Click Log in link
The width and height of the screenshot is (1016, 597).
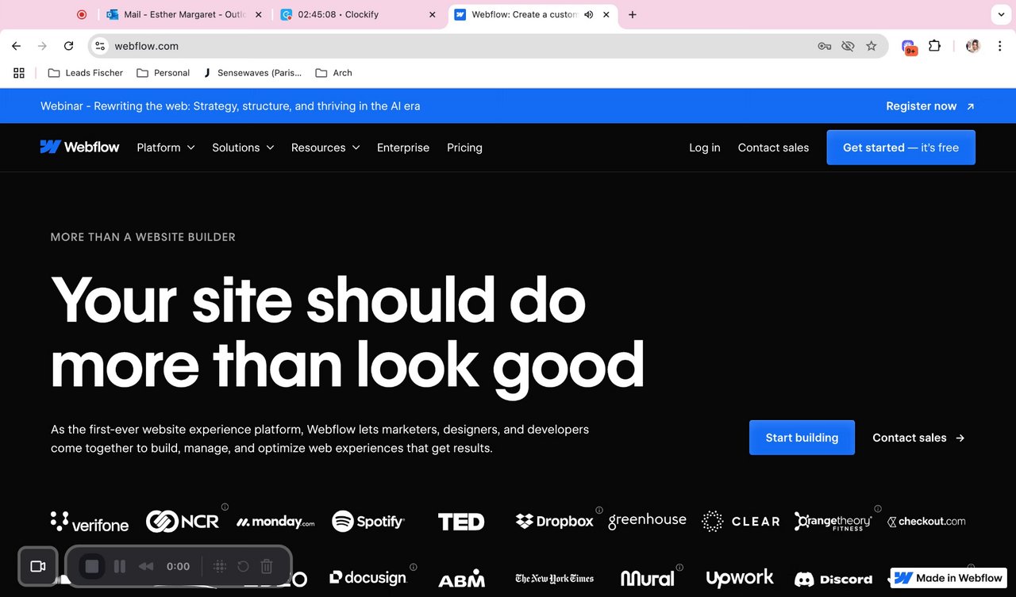(x=705, y=147)
